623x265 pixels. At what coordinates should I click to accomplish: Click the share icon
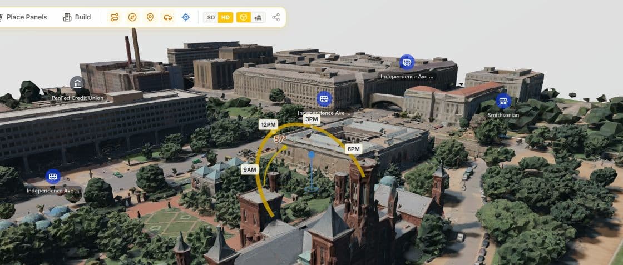click(x=276, y=17)
